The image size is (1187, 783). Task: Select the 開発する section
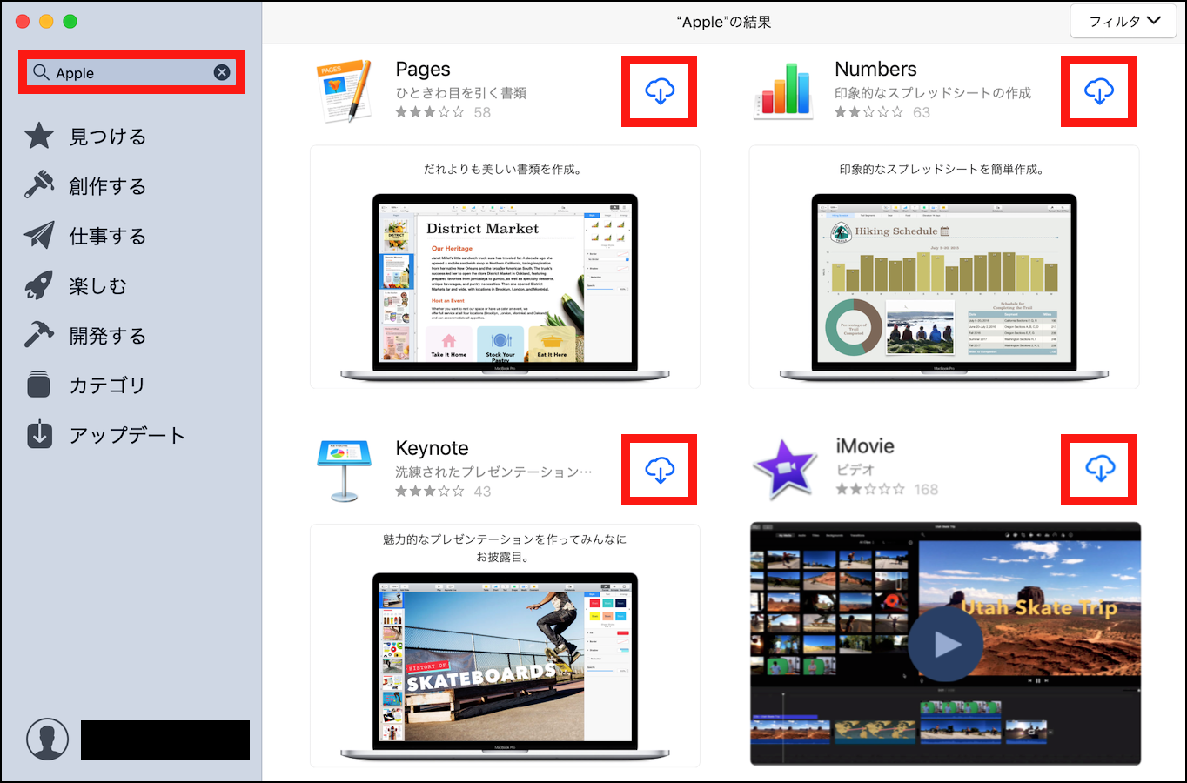pos(107,336)
